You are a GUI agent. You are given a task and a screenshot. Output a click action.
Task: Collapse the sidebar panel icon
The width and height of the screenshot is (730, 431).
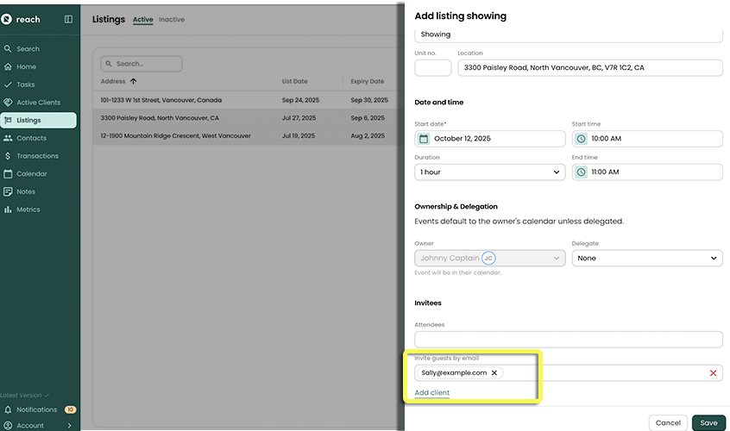[x=68, y=19]
